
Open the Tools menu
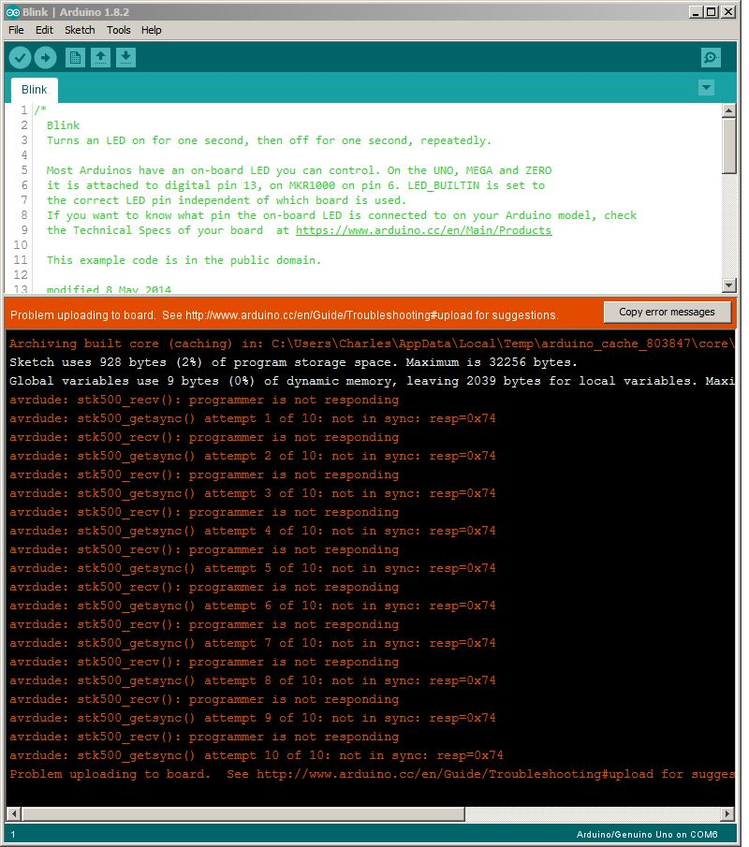(x=118, y=30)
